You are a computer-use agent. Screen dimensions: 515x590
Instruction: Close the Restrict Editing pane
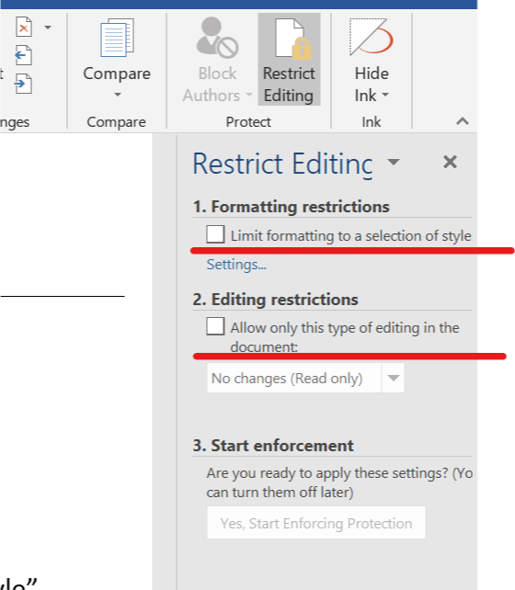point(450,162)
